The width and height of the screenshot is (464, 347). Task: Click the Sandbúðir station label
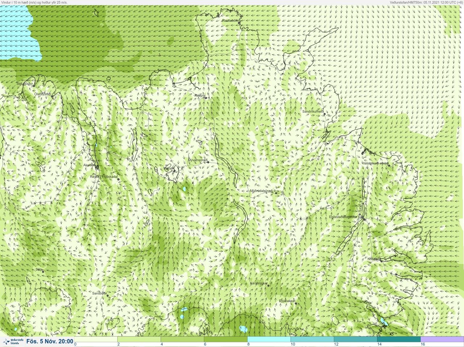(x=99, y=293)
